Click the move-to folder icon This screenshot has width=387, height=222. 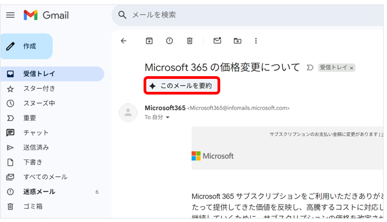[237, 41]
